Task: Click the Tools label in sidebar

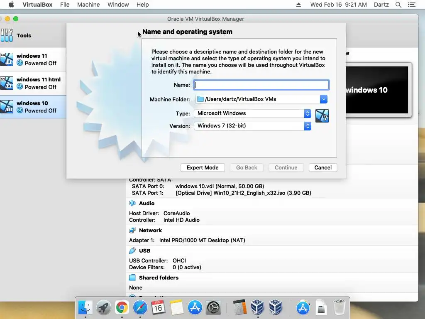Action: click(x=24, y=36)
